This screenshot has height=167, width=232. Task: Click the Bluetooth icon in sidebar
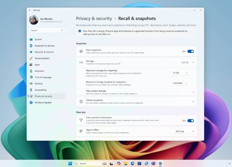click(31, 46)
